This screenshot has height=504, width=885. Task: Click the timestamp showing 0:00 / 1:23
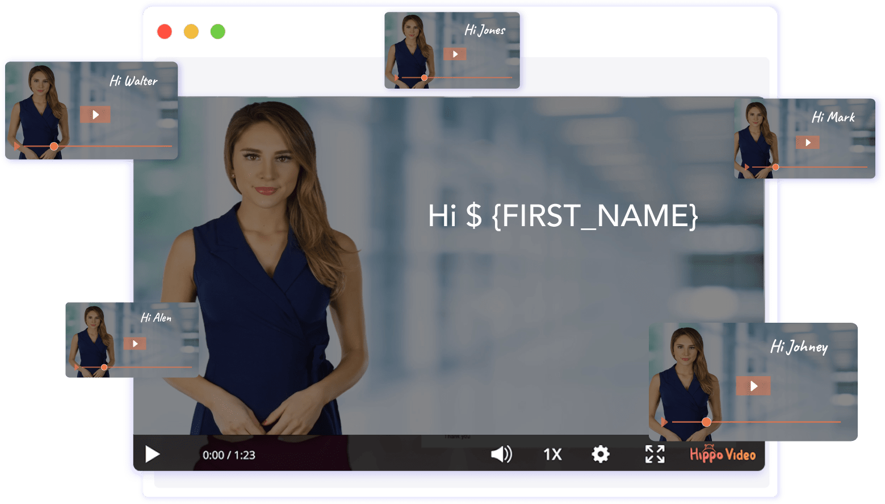click(x=229, y=455)
